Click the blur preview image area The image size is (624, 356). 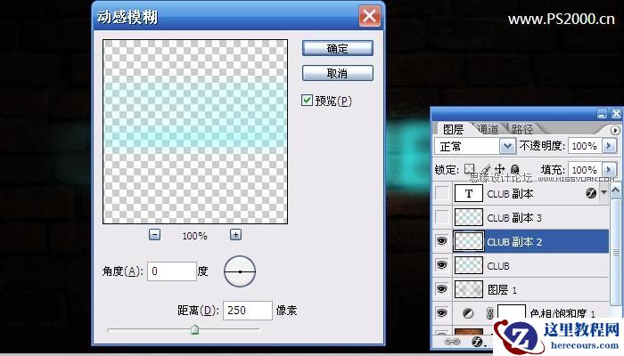(195, 132)
